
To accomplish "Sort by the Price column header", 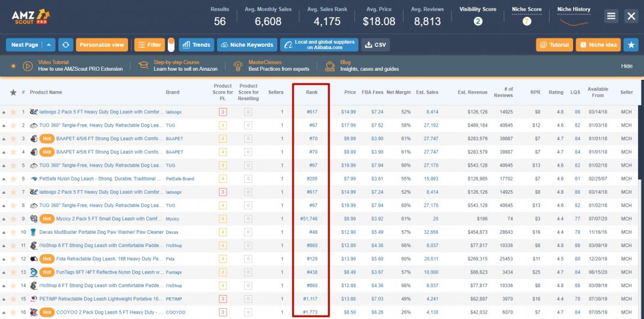I will 350,92.
